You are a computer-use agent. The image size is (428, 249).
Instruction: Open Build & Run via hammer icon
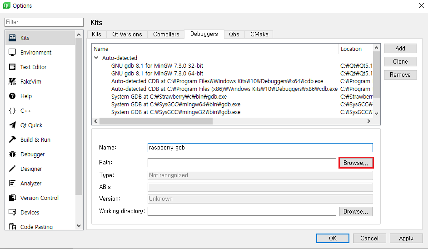tap(12, 139)
